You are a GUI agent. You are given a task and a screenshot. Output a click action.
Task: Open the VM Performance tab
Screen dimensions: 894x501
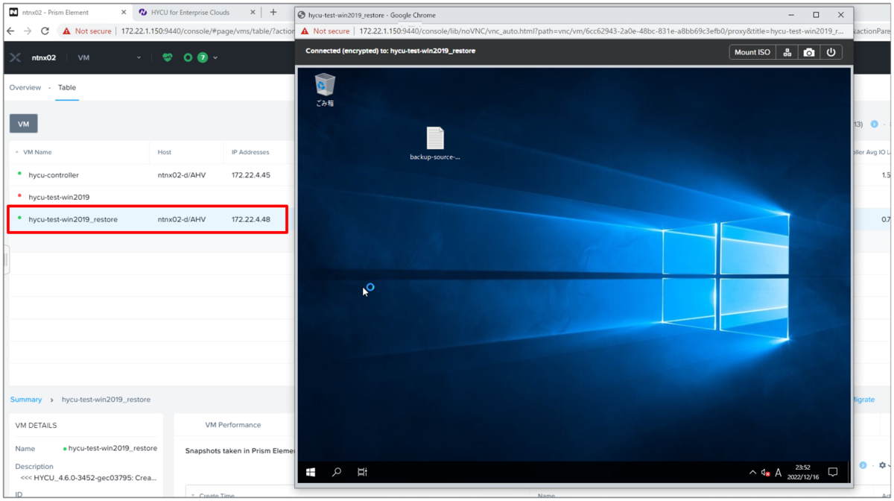pos(233,425)
